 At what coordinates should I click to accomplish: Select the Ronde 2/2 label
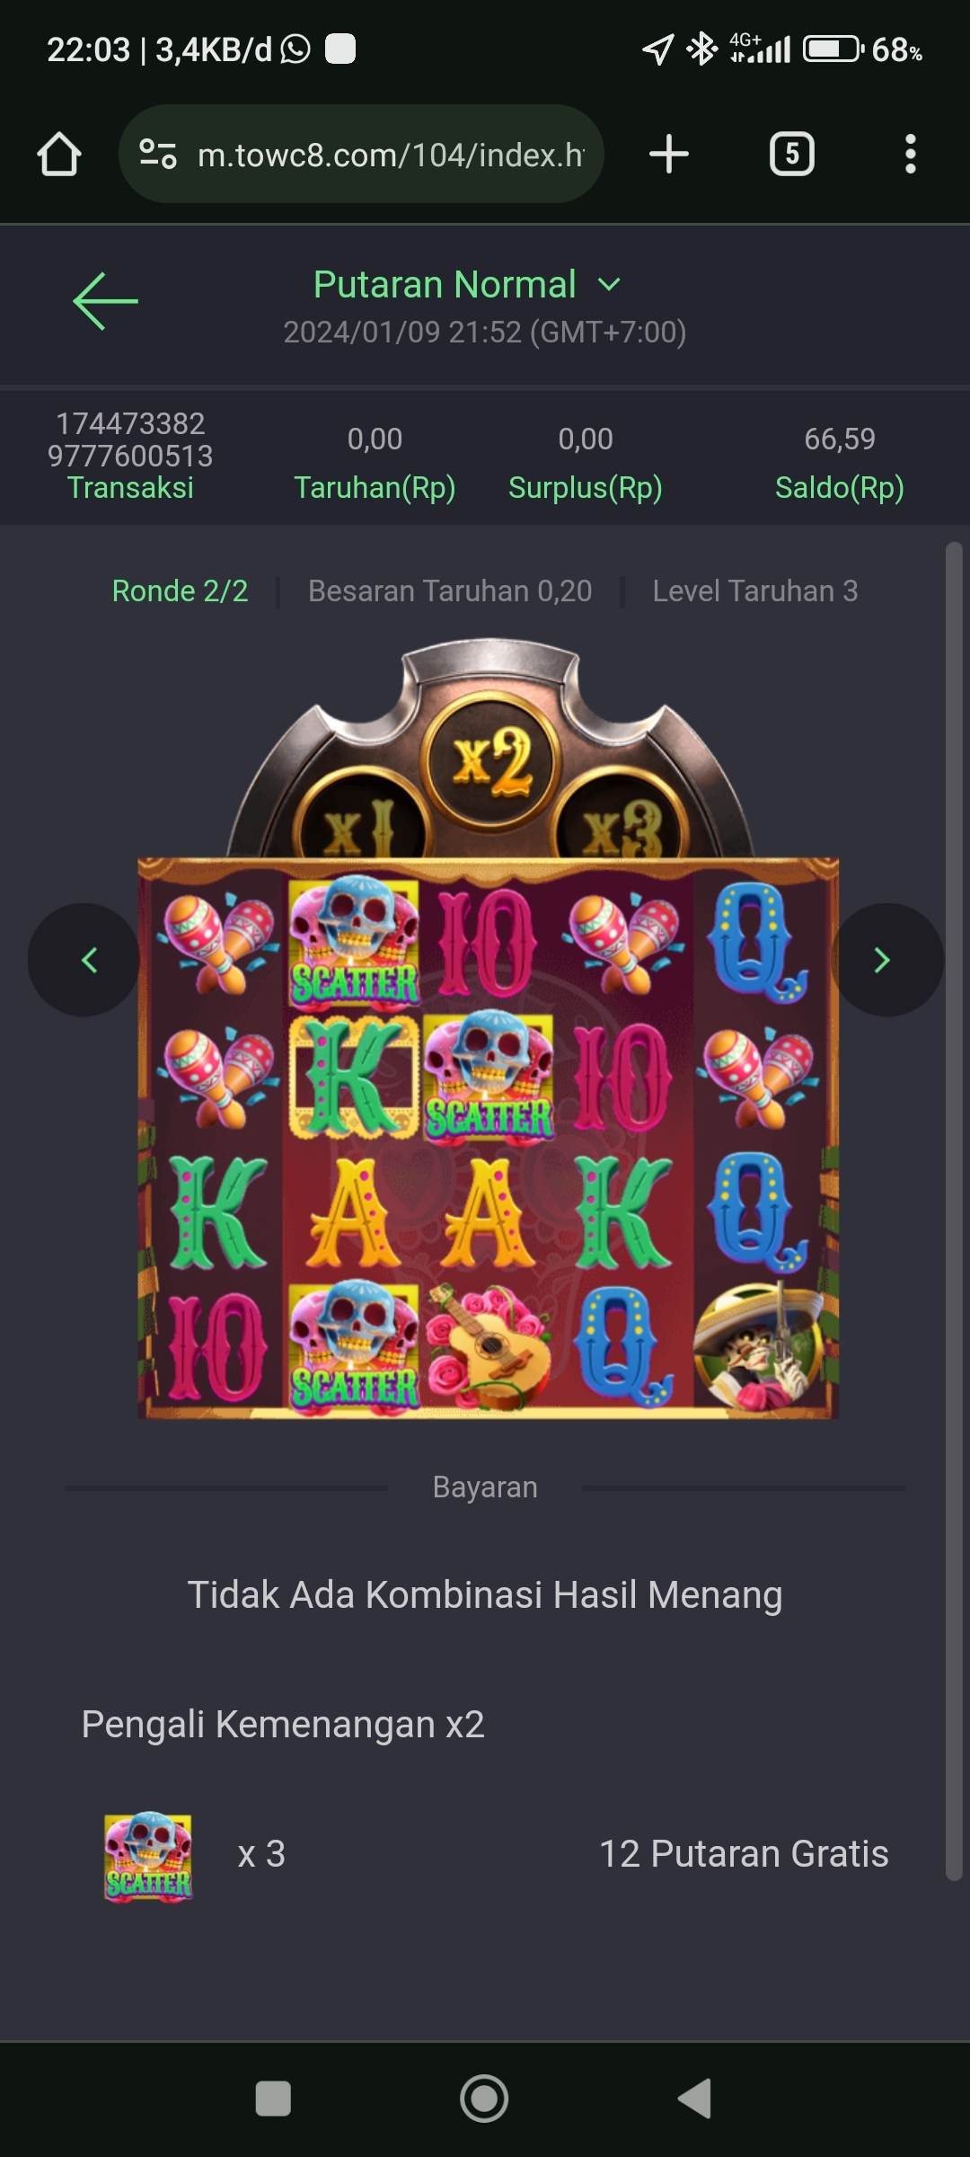[x=181, y=591]
